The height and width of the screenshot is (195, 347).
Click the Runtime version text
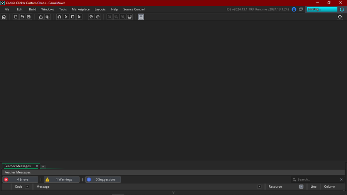pyautogui.click(x=272, y=9)
